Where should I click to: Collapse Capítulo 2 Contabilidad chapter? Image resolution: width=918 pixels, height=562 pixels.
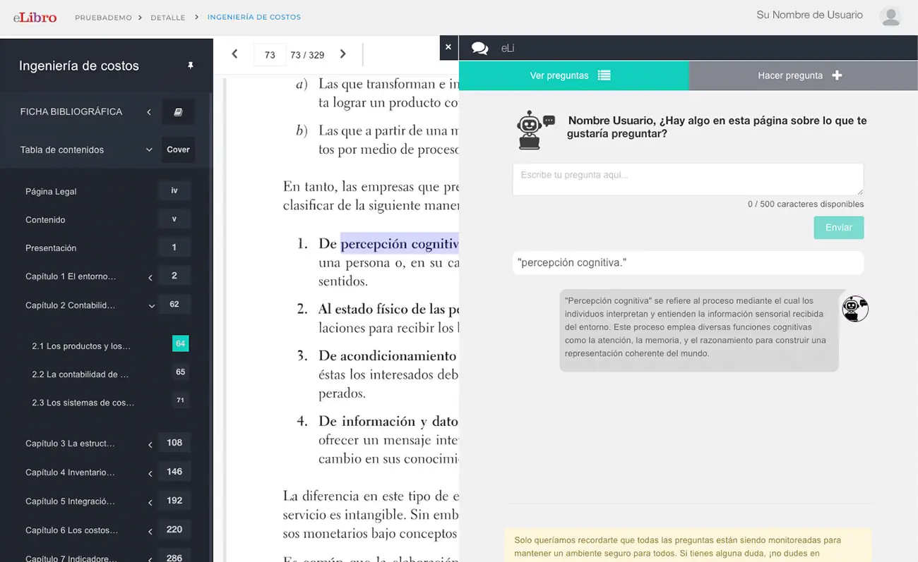(x=150, y=306)
